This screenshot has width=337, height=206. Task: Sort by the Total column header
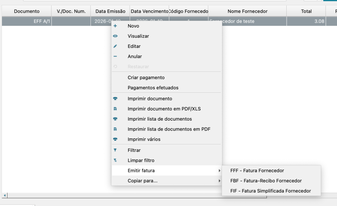tap(306, 11)
